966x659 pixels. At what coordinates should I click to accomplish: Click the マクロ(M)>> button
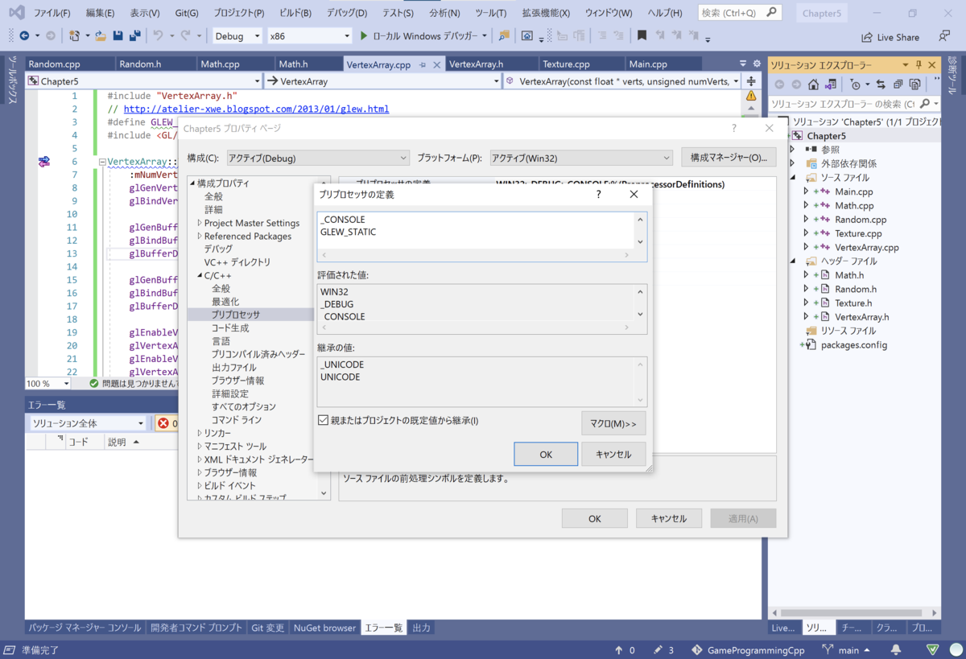(x=613, y=423)
